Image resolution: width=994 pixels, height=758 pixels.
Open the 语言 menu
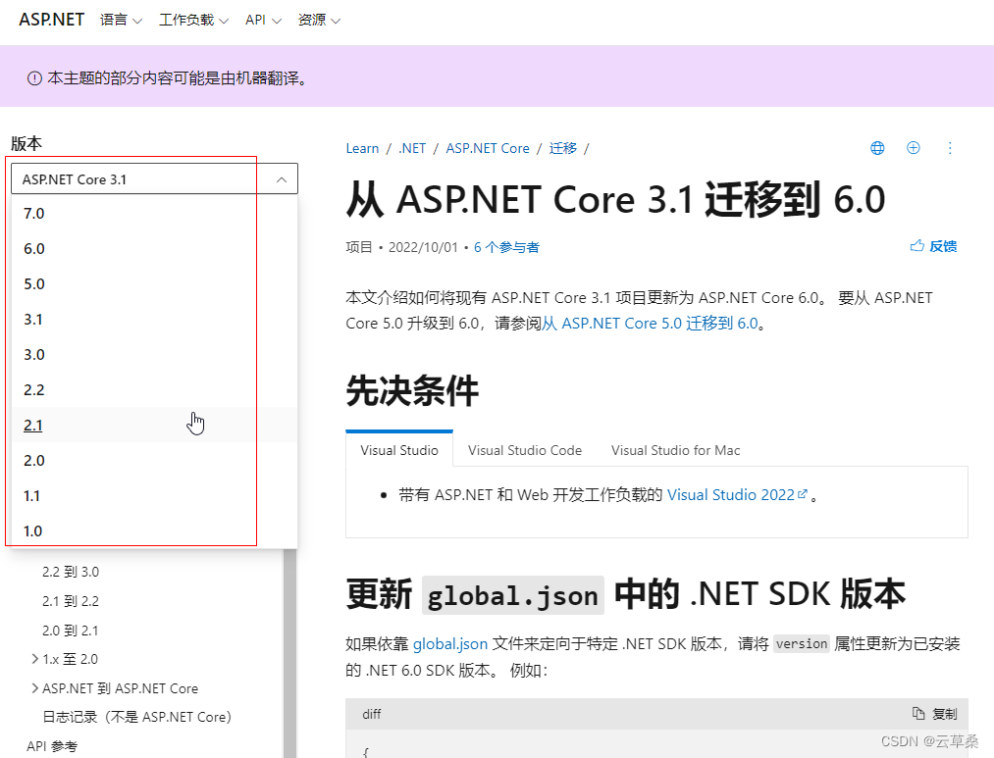[121, 21]
